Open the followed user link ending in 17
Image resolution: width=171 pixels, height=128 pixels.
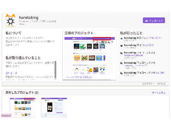(x=136, y=65)
